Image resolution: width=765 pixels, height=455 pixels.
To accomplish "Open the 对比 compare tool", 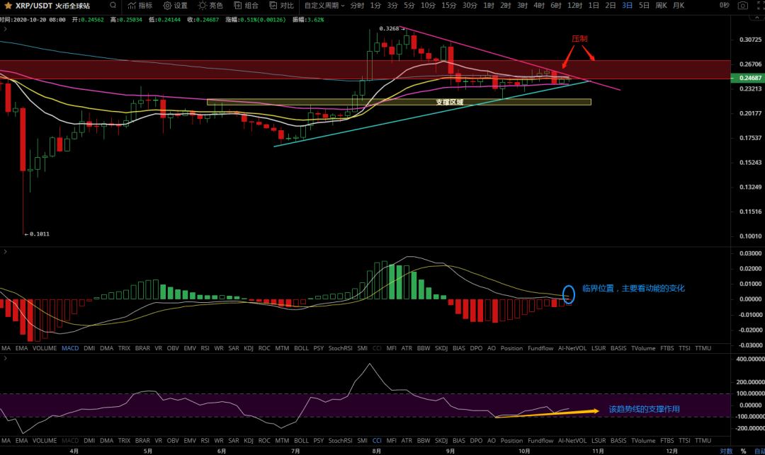I will (281, 6).
